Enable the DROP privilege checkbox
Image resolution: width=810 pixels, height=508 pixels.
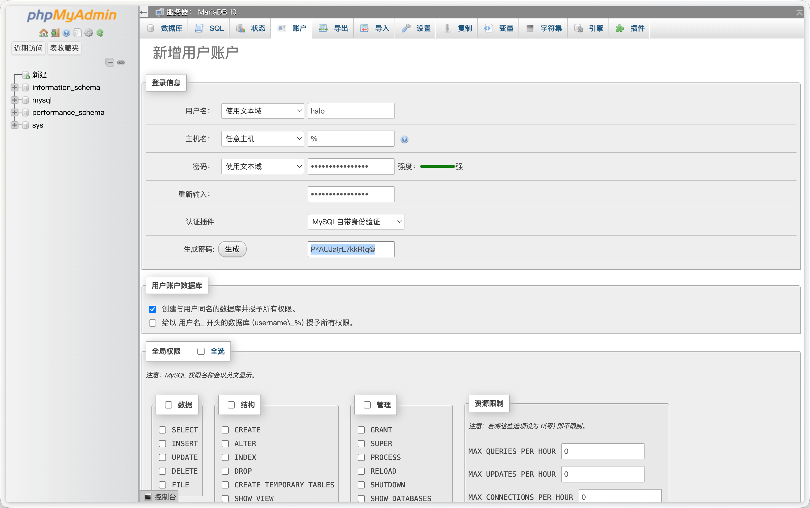tap(225, 471)
